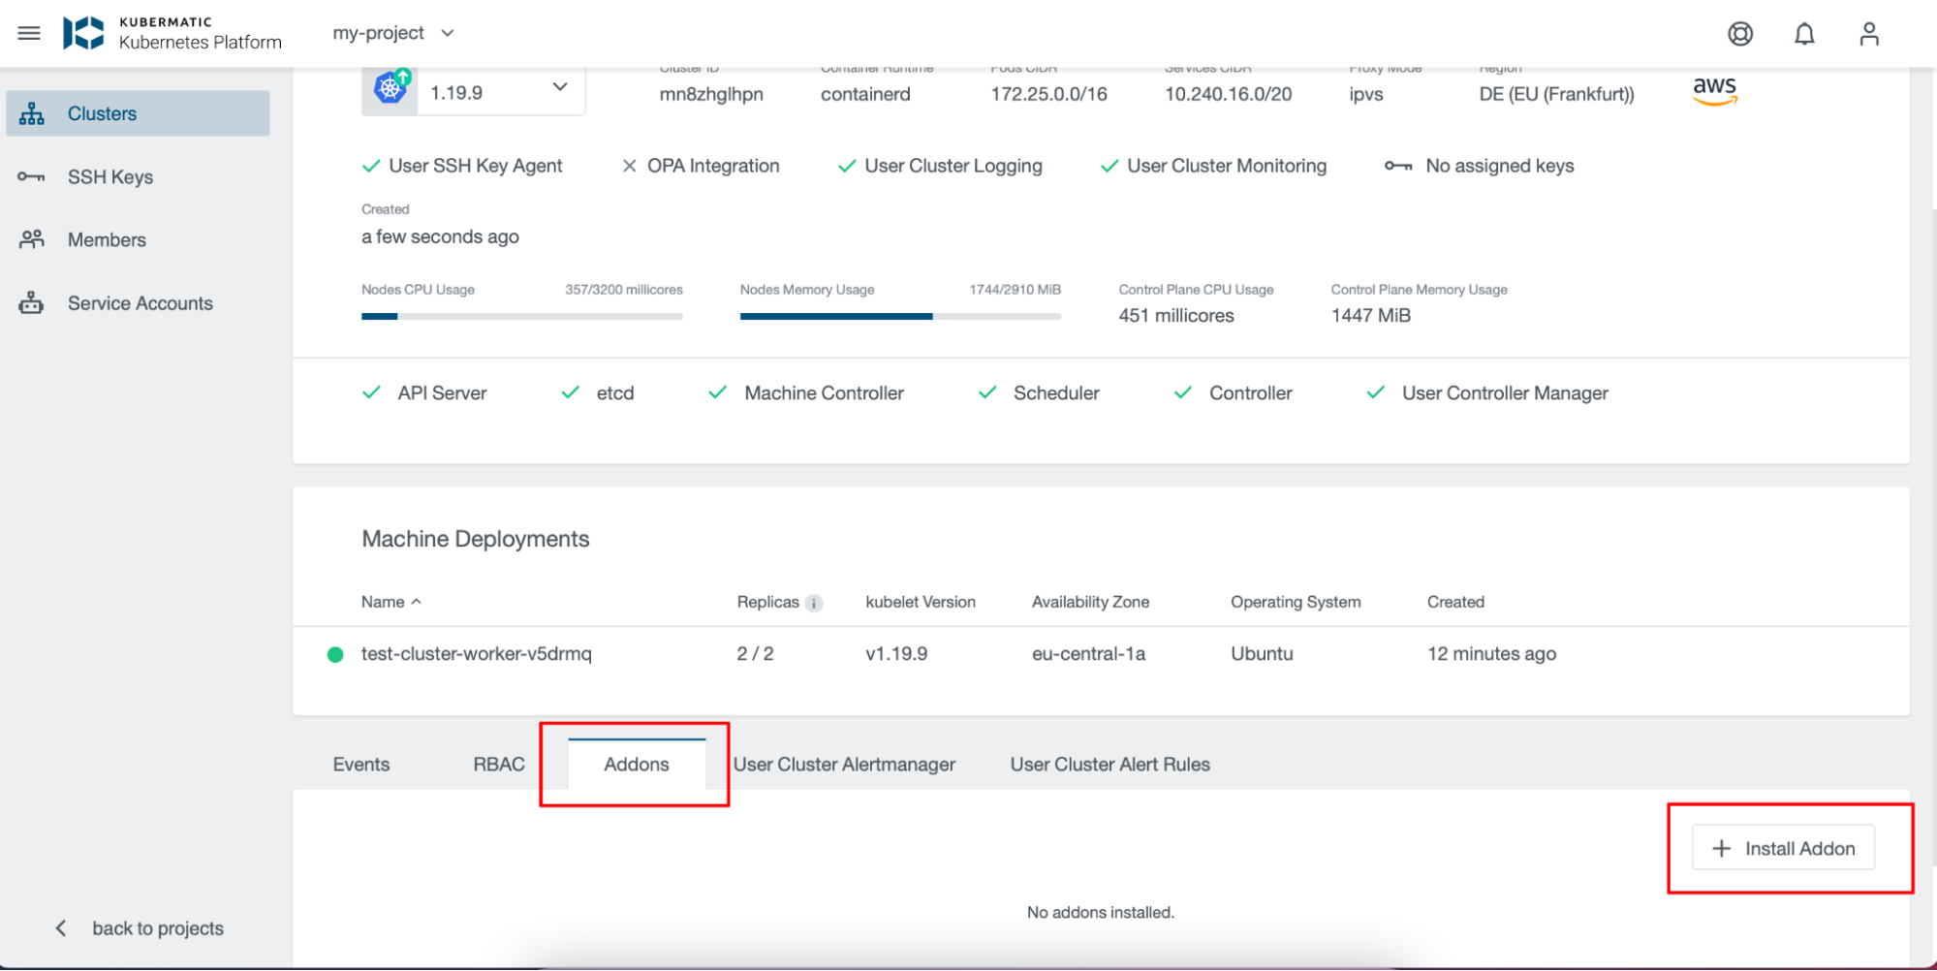Click the OPA Integration status indicator
The height and width of the screenshot is (971, 1937).
click(x=630, y=165)
